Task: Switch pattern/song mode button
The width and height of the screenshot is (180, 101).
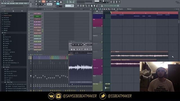Action: point(36,4)
